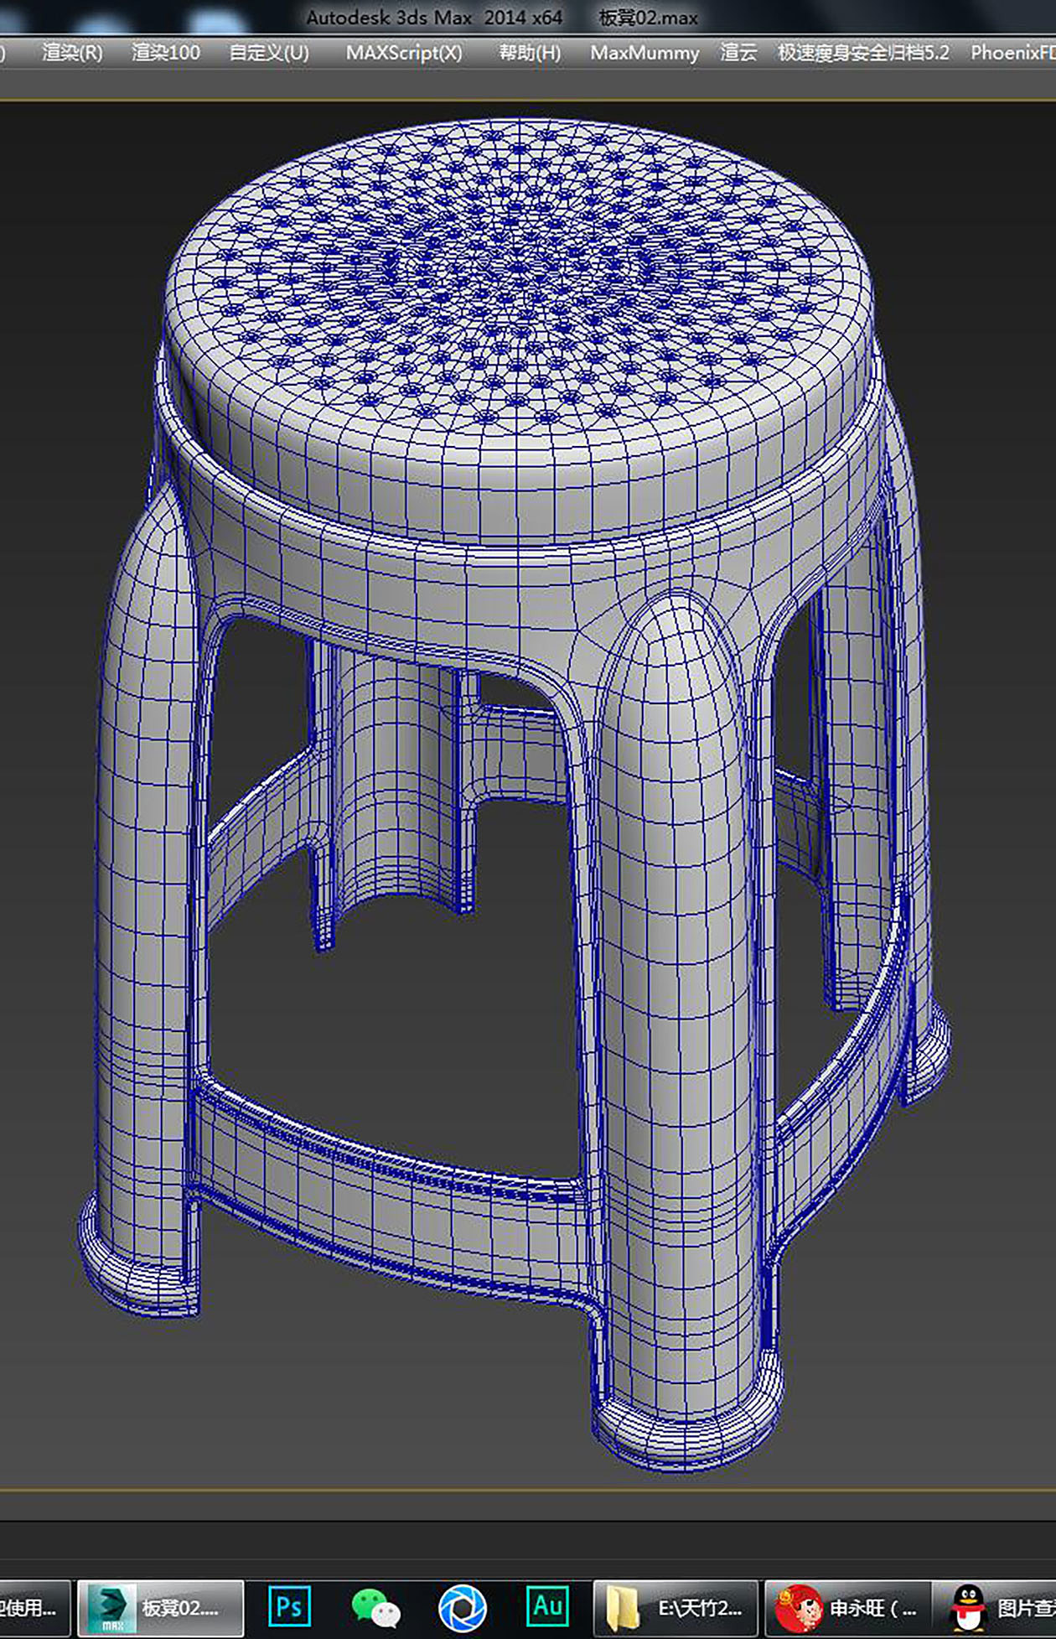Open the 渲染100 menu

coord(166,53)
